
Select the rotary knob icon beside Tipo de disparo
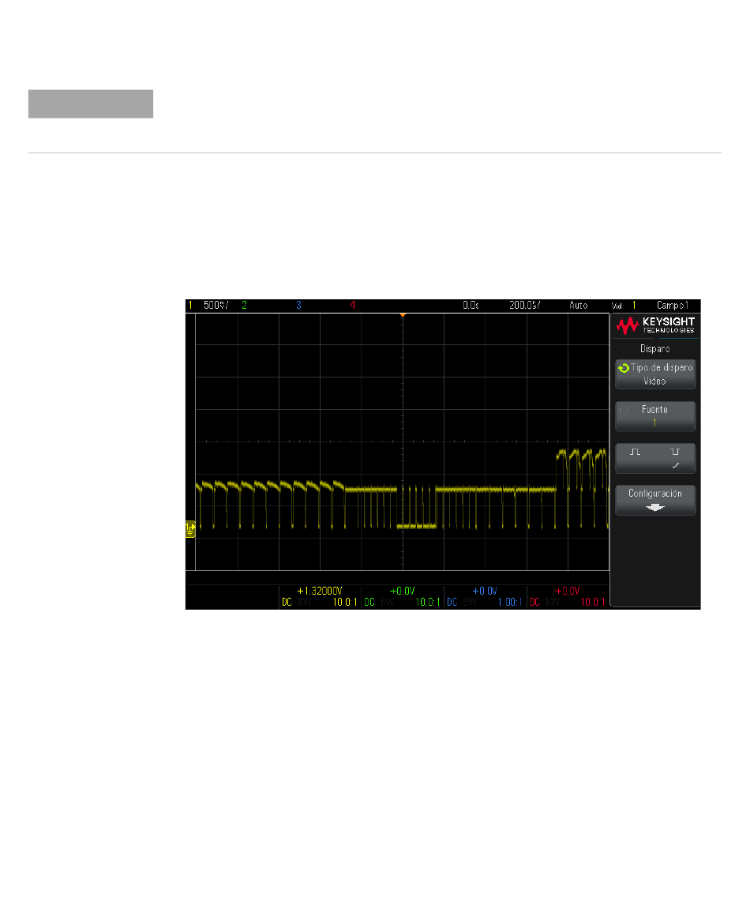(624, 368)
